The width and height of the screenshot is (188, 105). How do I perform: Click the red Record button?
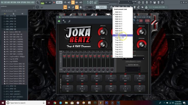54,2
